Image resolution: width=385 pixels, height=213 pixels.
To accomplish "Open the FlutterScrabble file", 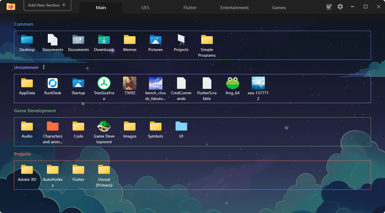I will [x=207, y=89].
